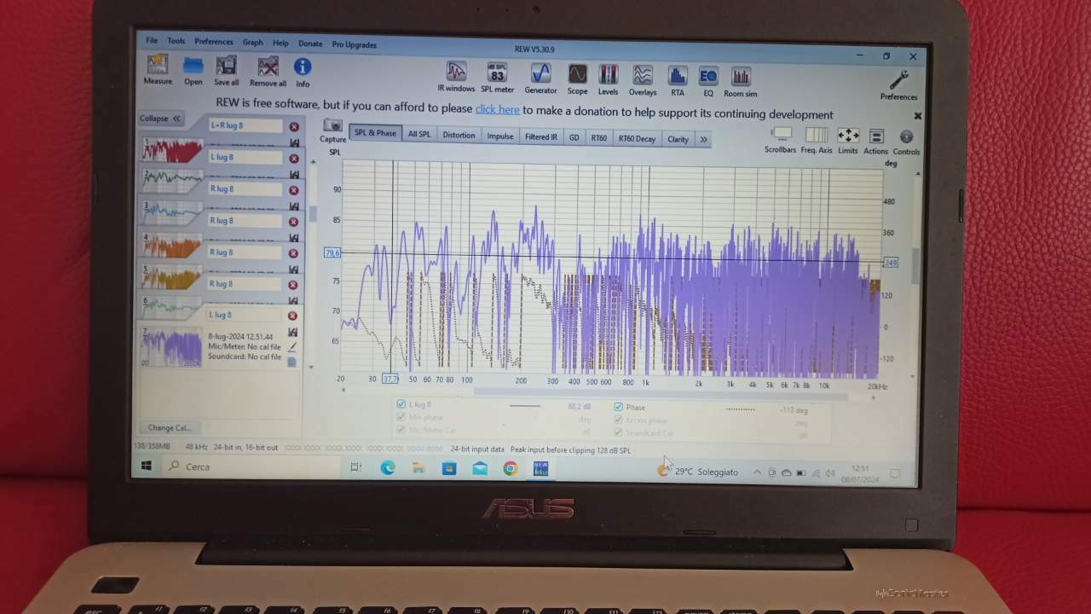Open the SPL meter tool
The image size is (1091, 614).
(x=497, y=78)
